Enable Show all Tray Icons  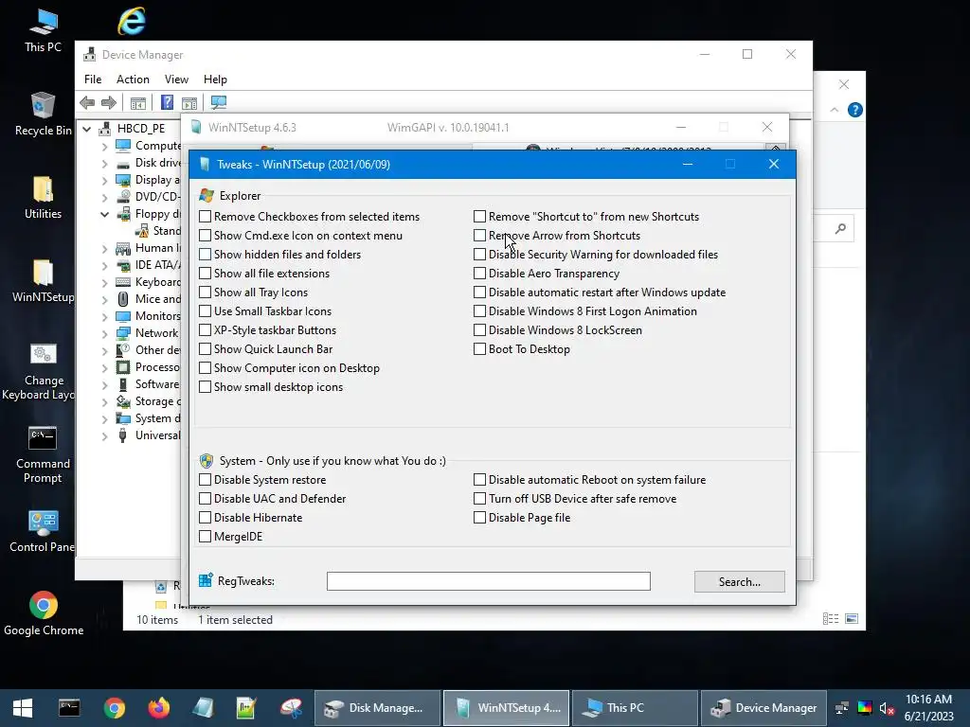[205, 293]
